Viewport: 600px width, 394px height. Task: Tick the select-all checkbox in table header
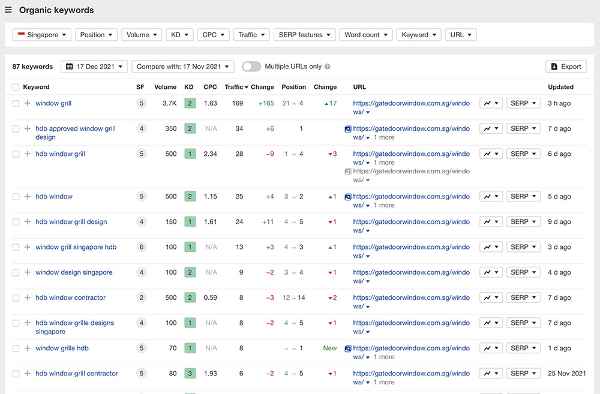[x=16, y=87]
